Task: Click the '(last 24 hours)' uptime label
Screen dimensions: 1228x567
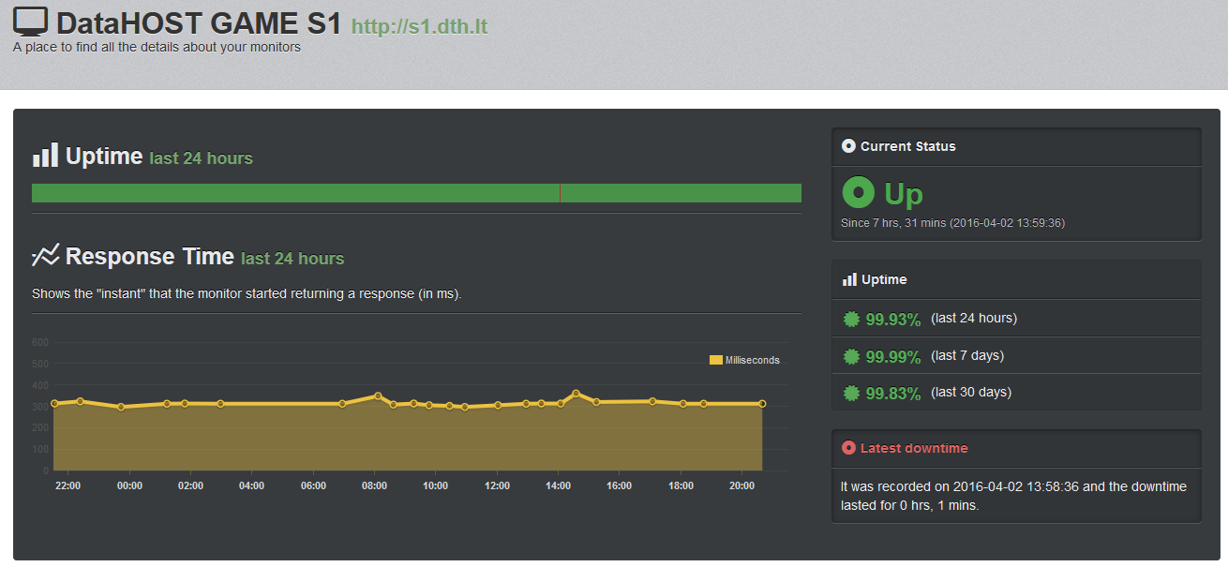Action: click(974, 319)
